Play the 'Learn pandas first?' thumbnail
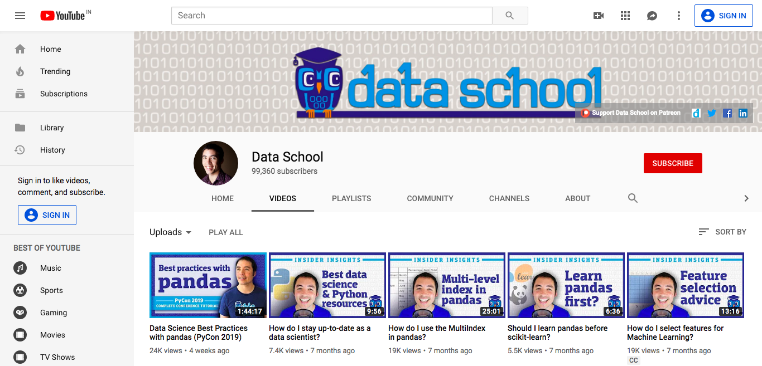The width and height of the screenshot is (762, 366). [x=566, y=285]
